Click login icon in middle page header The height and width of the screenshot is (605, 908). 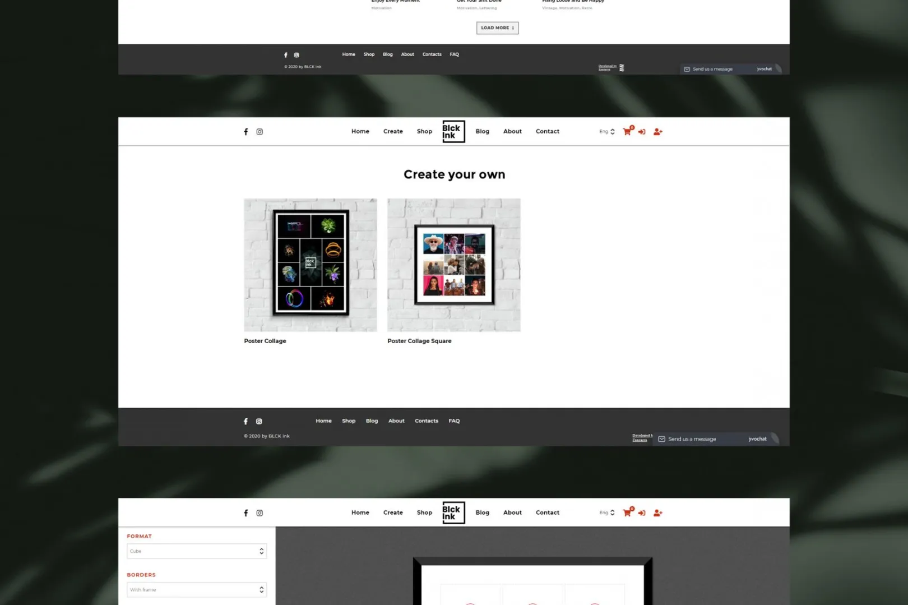point(642,132)
